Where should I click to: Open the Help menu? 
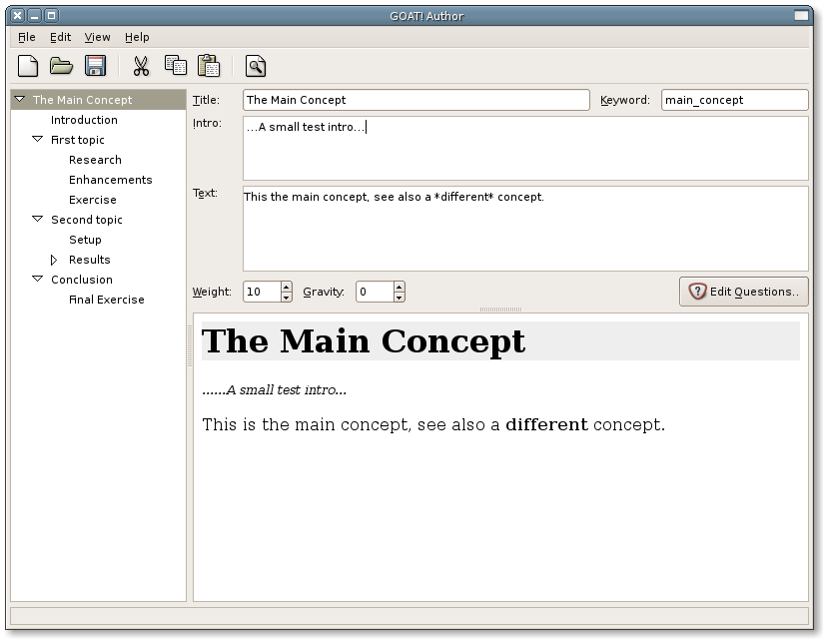137,37
